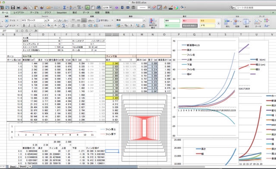Expand the cell styles gallery arrow

[x=219, y=23]
